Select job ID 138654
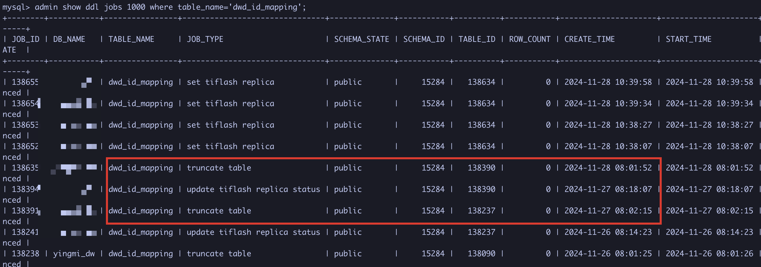Screen dimensions: 761x267 click(25, 103)
